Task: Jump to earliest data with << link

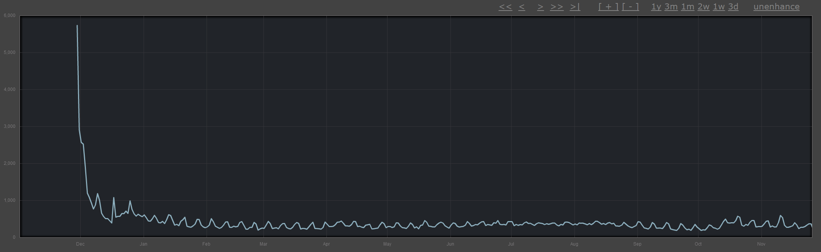Action: [x=505, y=7]
